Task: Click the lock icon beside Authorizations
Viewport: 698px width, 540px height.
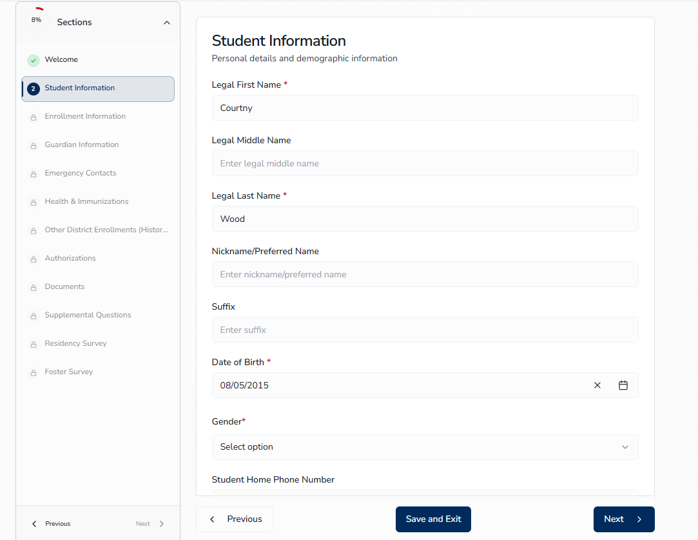Action: (x=34, y=259)
